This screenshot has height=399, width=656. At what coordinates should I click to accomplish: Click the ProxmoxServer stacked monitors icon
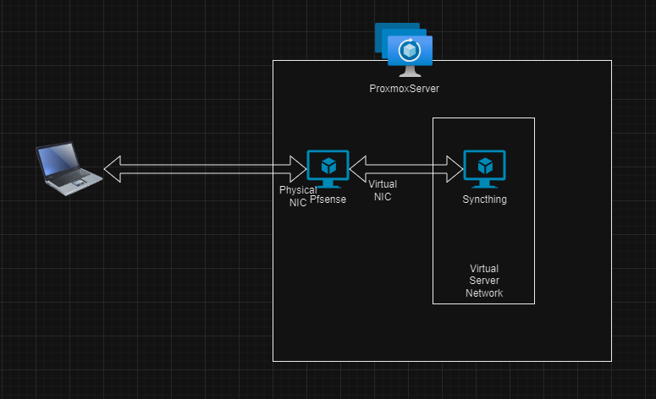pyautogui.click(x=404, y=50)
